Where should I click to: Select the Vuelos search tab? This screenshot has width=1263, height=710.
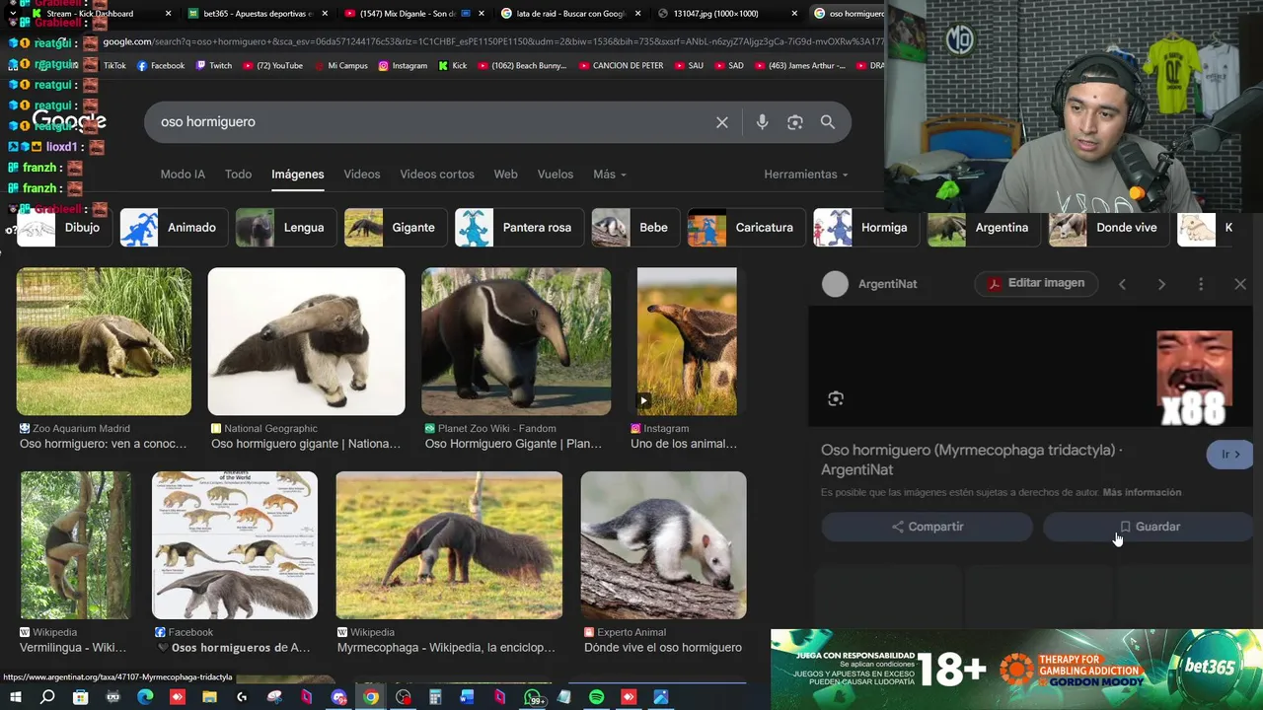(555, 175)
